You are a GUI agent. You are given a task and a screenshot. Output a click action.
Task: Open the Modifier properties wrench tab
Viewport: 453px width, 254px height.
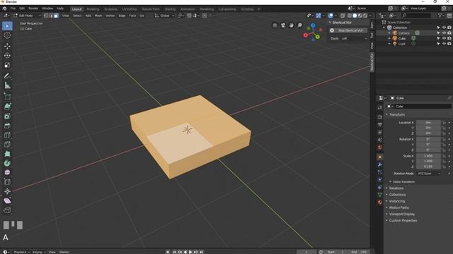[379, 164]
